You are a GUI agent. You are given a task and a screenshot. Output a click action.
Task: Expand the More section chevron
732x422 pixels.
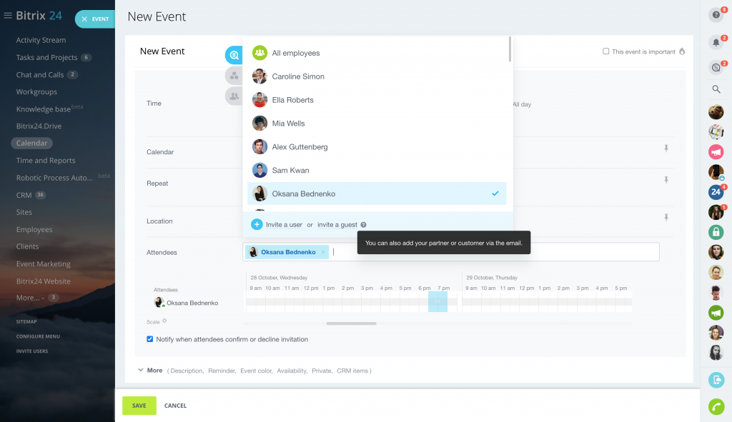coord(140,370)
